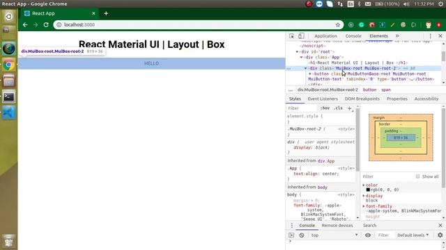Switch to the Console panel tab
The width and height of the screenshot is (446, 250).
point(353,36)
